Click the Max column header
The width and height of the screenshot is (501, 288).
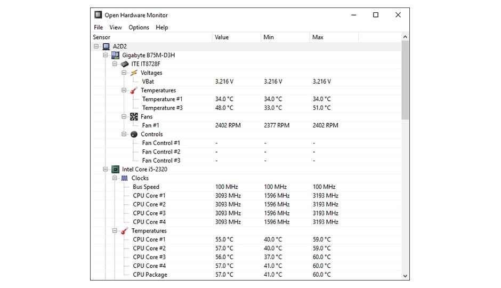pyautogui.click(x=334, y=37)
